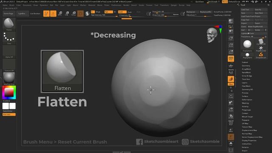Click the BPR render icon

231,21
